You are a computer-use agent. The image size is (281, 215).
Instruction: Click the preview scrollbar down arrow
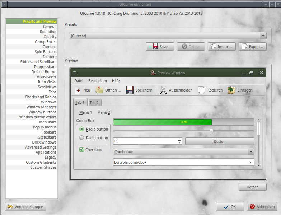pos(258,165)
